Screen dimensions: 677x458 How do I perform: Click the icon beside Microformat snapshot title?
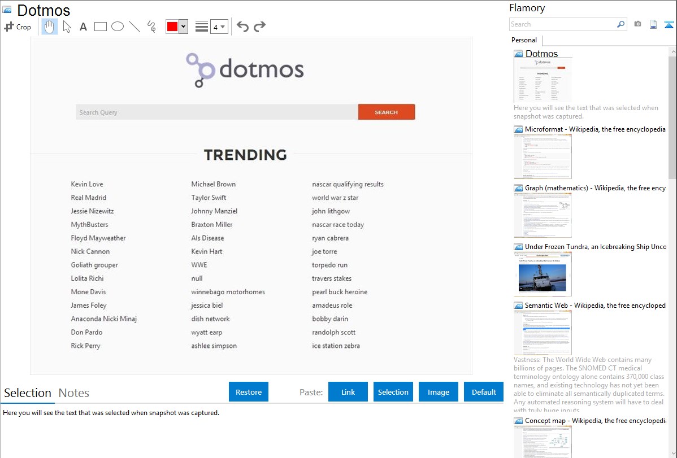(x=518, y=129)
